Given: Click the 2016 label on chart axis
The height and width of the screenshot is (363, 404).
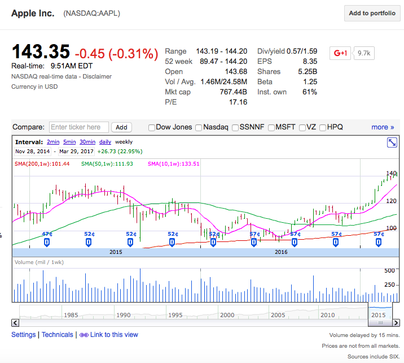Looking at the screenshot, I should tap(281, 252).
